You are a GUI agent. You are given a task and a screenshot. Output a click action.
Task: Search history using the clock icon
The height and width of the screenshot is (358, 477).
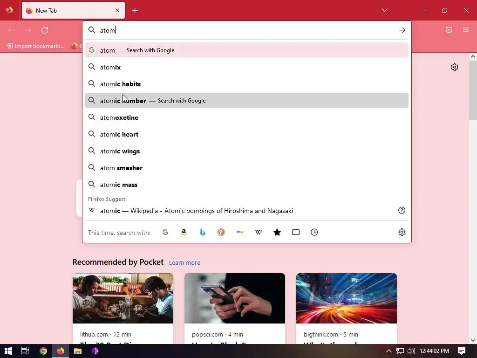coord(314,232)
